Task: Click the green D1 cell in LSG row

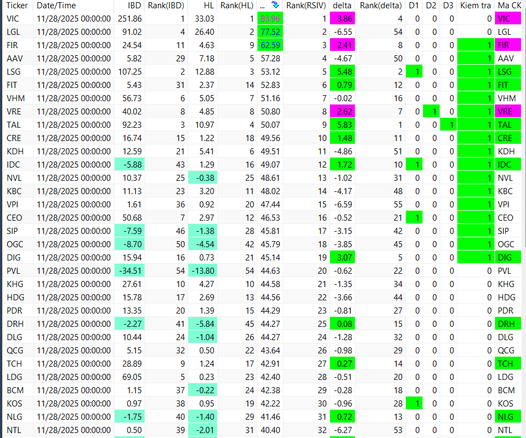Action: (x=414, y=72)
